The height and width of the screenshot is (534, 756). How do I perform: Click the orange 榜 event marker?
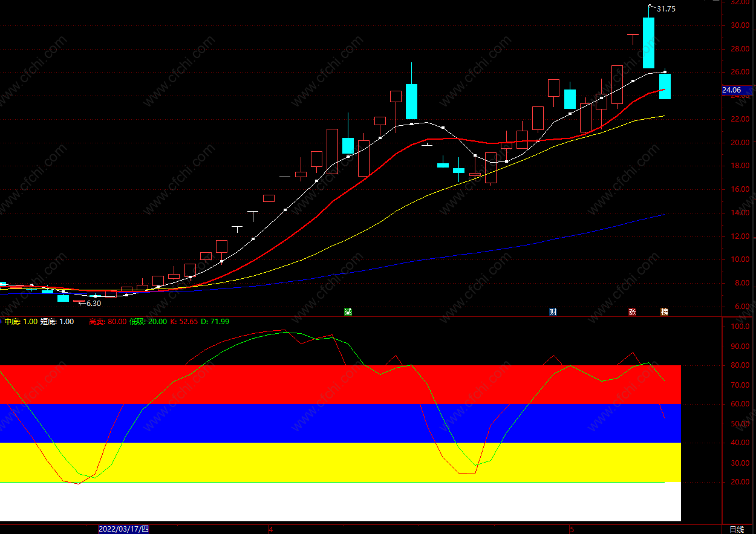[665, 312]
